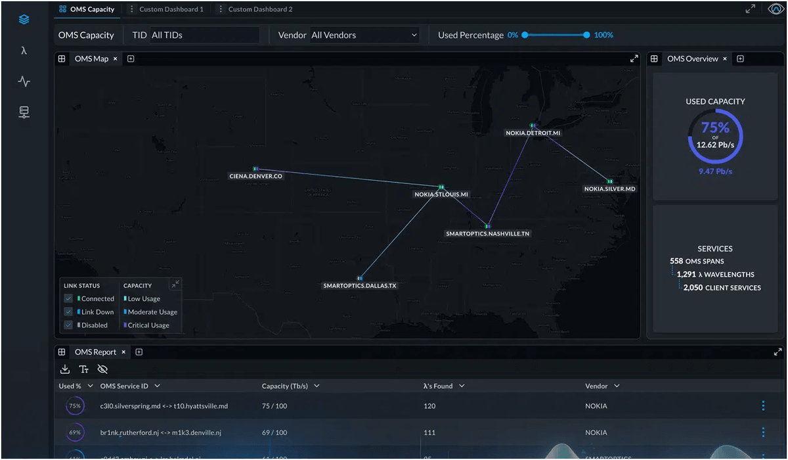Close the OMS Report tab
The image size is (788, 460).
123,352
